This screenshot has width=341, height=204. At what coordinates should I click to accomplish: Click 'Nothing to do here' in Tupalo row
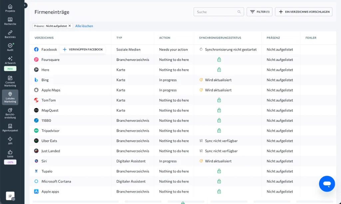[x=174, y=171]
